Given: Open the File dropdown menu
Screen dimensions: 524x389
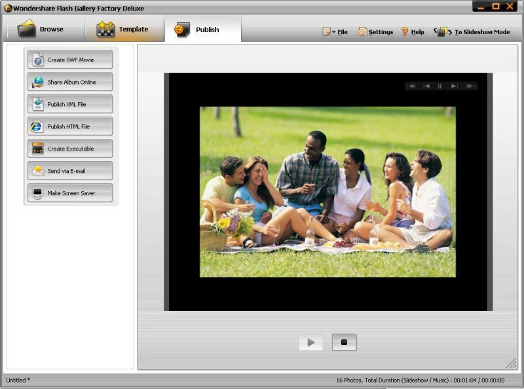Looking at the screenshot, I should point(333,31).
